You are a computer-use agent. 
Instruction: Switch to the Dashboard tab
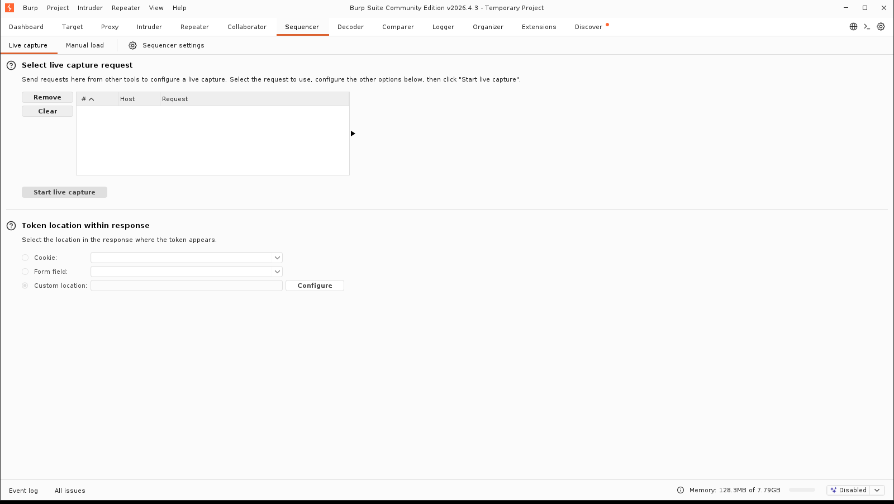click(26, 27)
